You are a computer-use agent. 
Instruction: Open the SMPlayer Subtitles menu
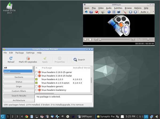coord(118,8)
